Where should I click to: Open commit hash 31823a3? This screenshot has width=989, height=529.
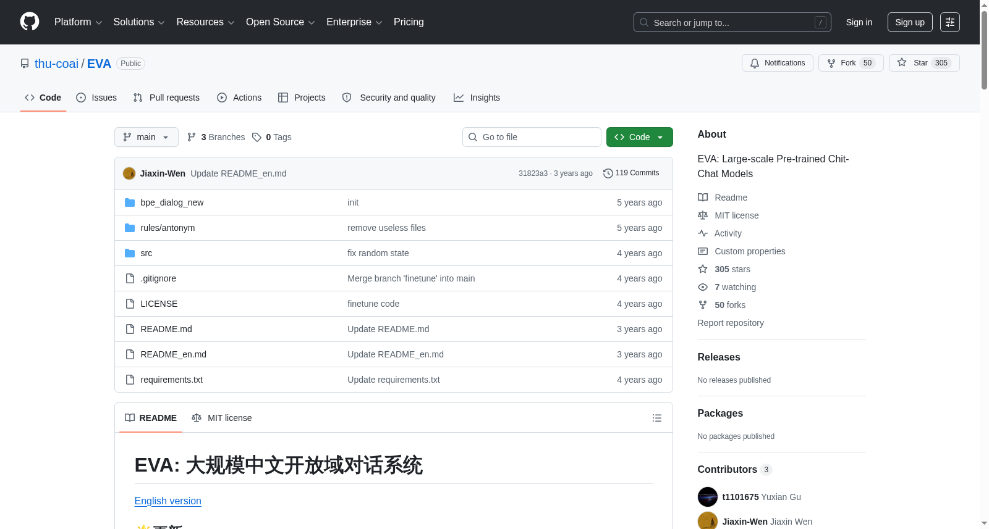pos(533,173)
